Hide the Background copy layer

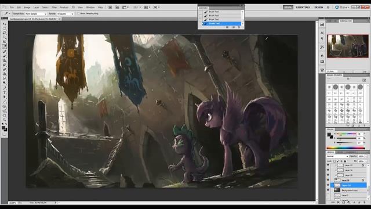tap(328, 190)
